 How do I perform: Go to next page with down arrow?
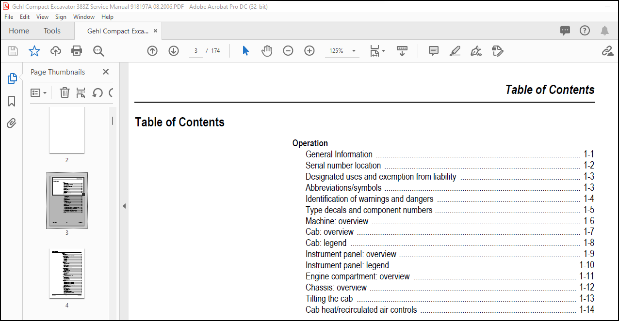tap(174, 51)
